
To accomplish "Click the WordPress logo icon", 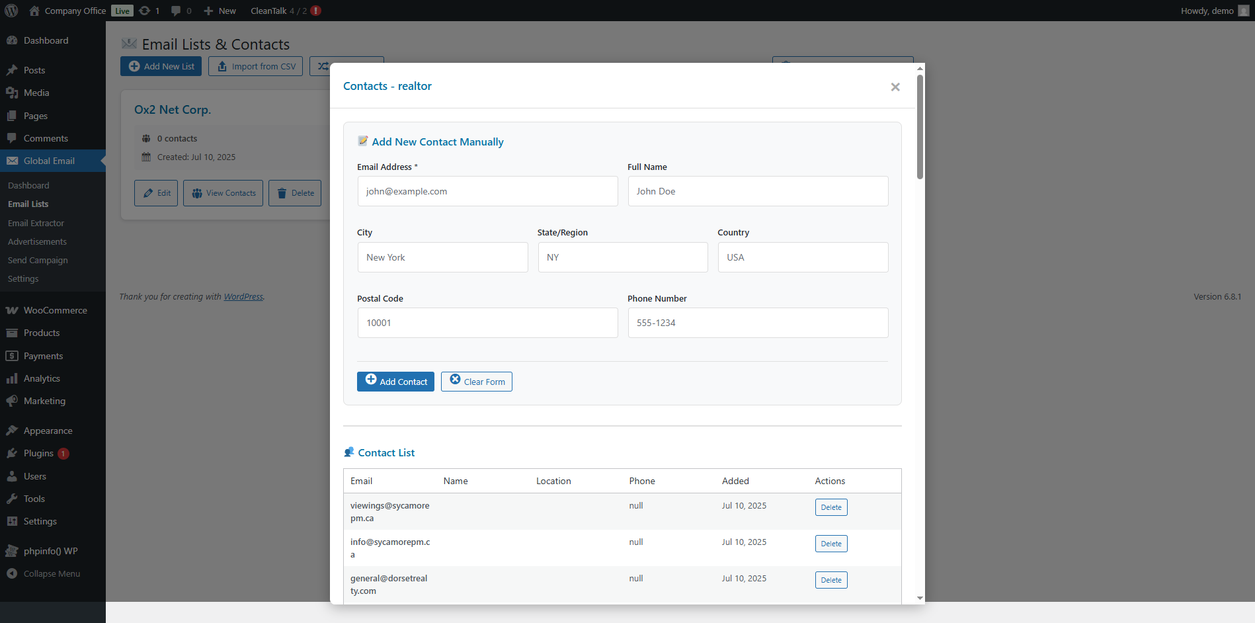I will pos(11,11).
